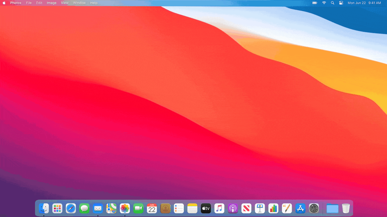Open Podcasts from the Dock
This screenshot has width=387, height=217.
point(233,208)
